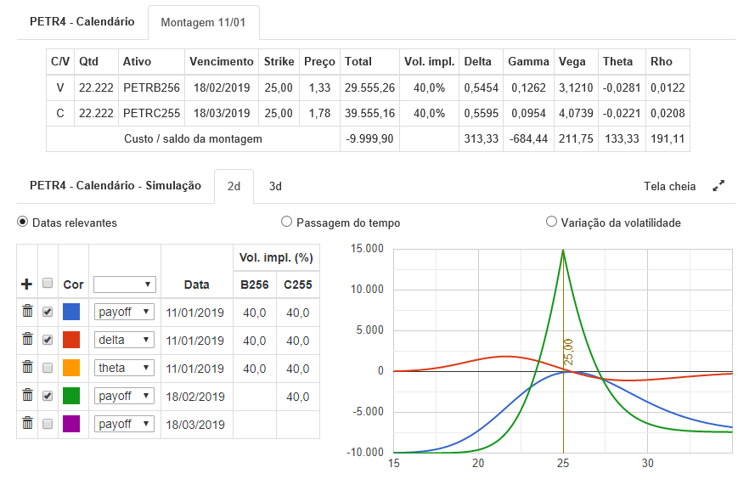This screenshot has width=755, height=479.
Task: Click the plus icon to add row
Action: pyautogui.click(x=26, y=285)
